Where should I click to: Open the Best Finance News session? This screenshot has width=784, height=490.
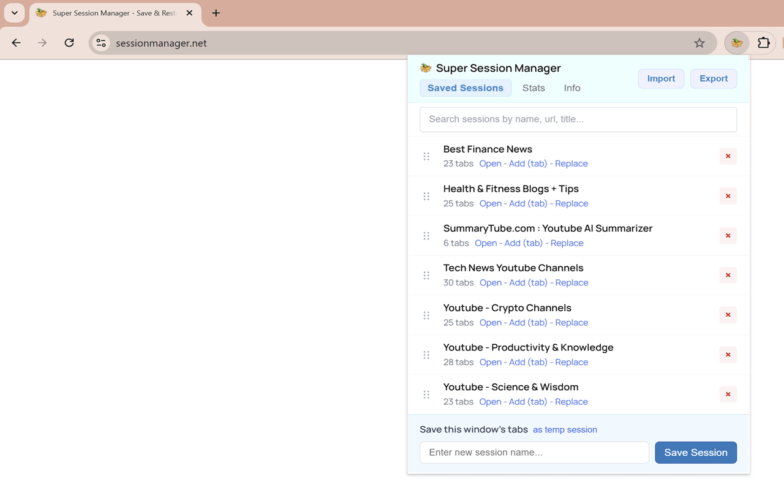pyautogui.click(x=489, y=164)
